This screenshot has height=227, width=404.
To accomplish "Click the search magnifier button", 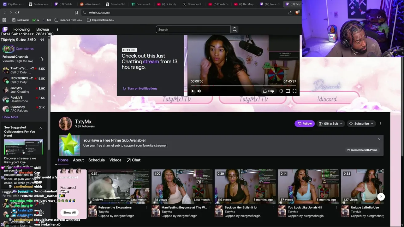I will tap(235, 29).
